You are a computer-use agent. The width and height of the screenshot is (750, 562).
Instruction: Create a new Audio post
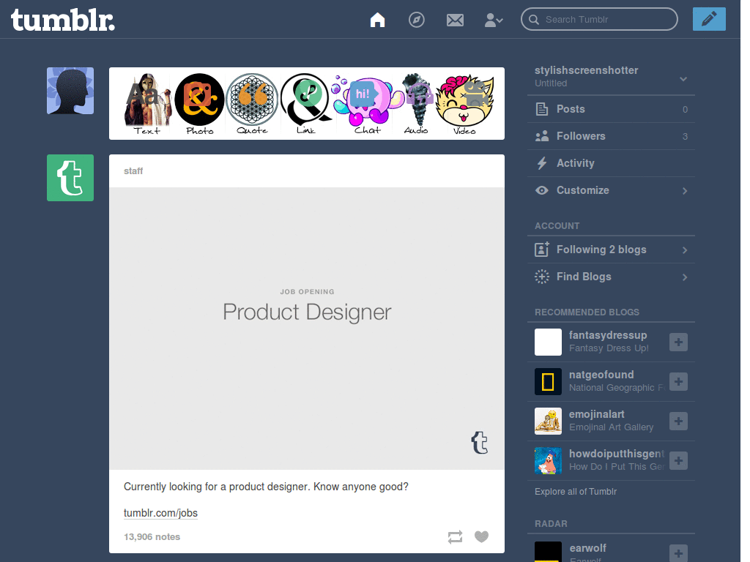click(x=417, y=104)
